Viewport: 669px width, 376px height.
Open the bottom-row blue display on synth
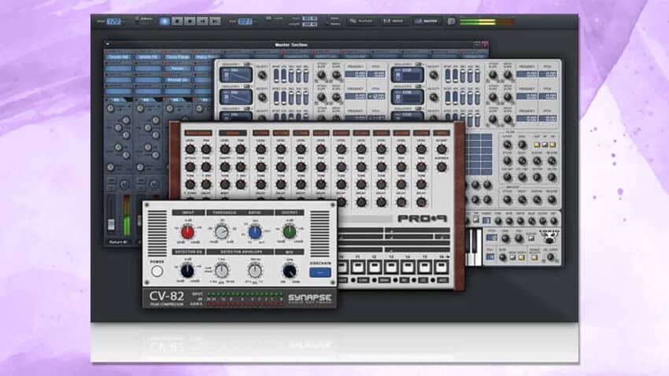(490, 256)
